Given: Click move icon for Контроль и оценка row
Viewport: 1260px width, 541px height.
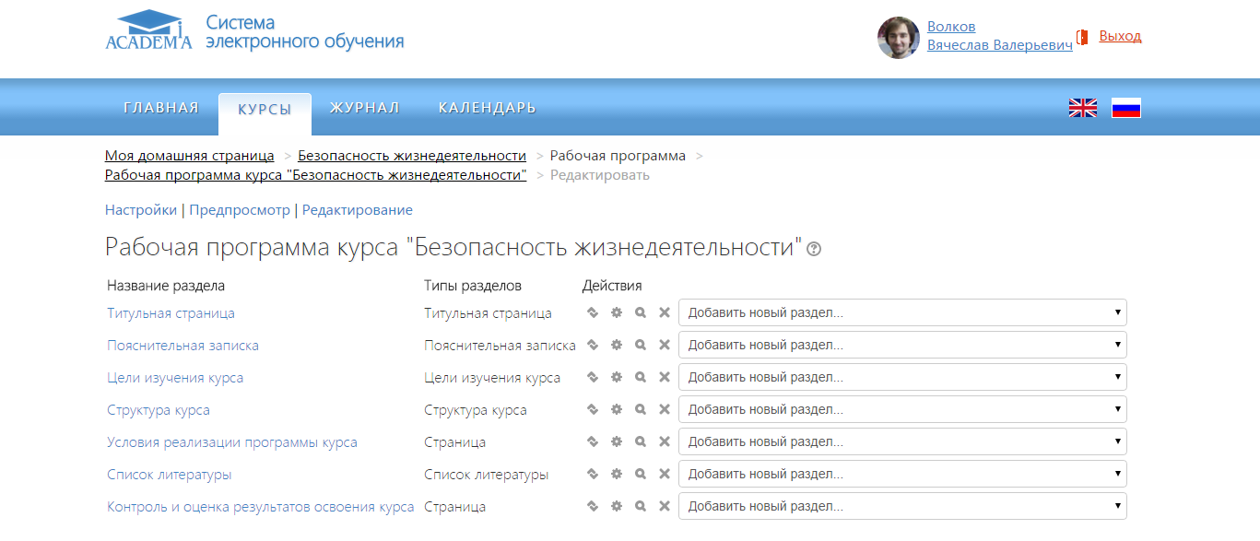Looking at the screenshot, I should click(x=593, y=506).
